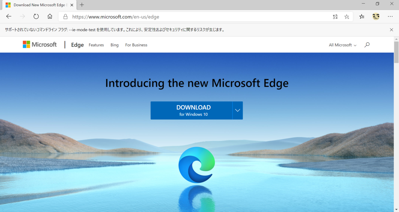Image resolution: width=399 pixels, height=212 pixels.
Task: Open the Bing menu item
Action: (x=114, y=45)
